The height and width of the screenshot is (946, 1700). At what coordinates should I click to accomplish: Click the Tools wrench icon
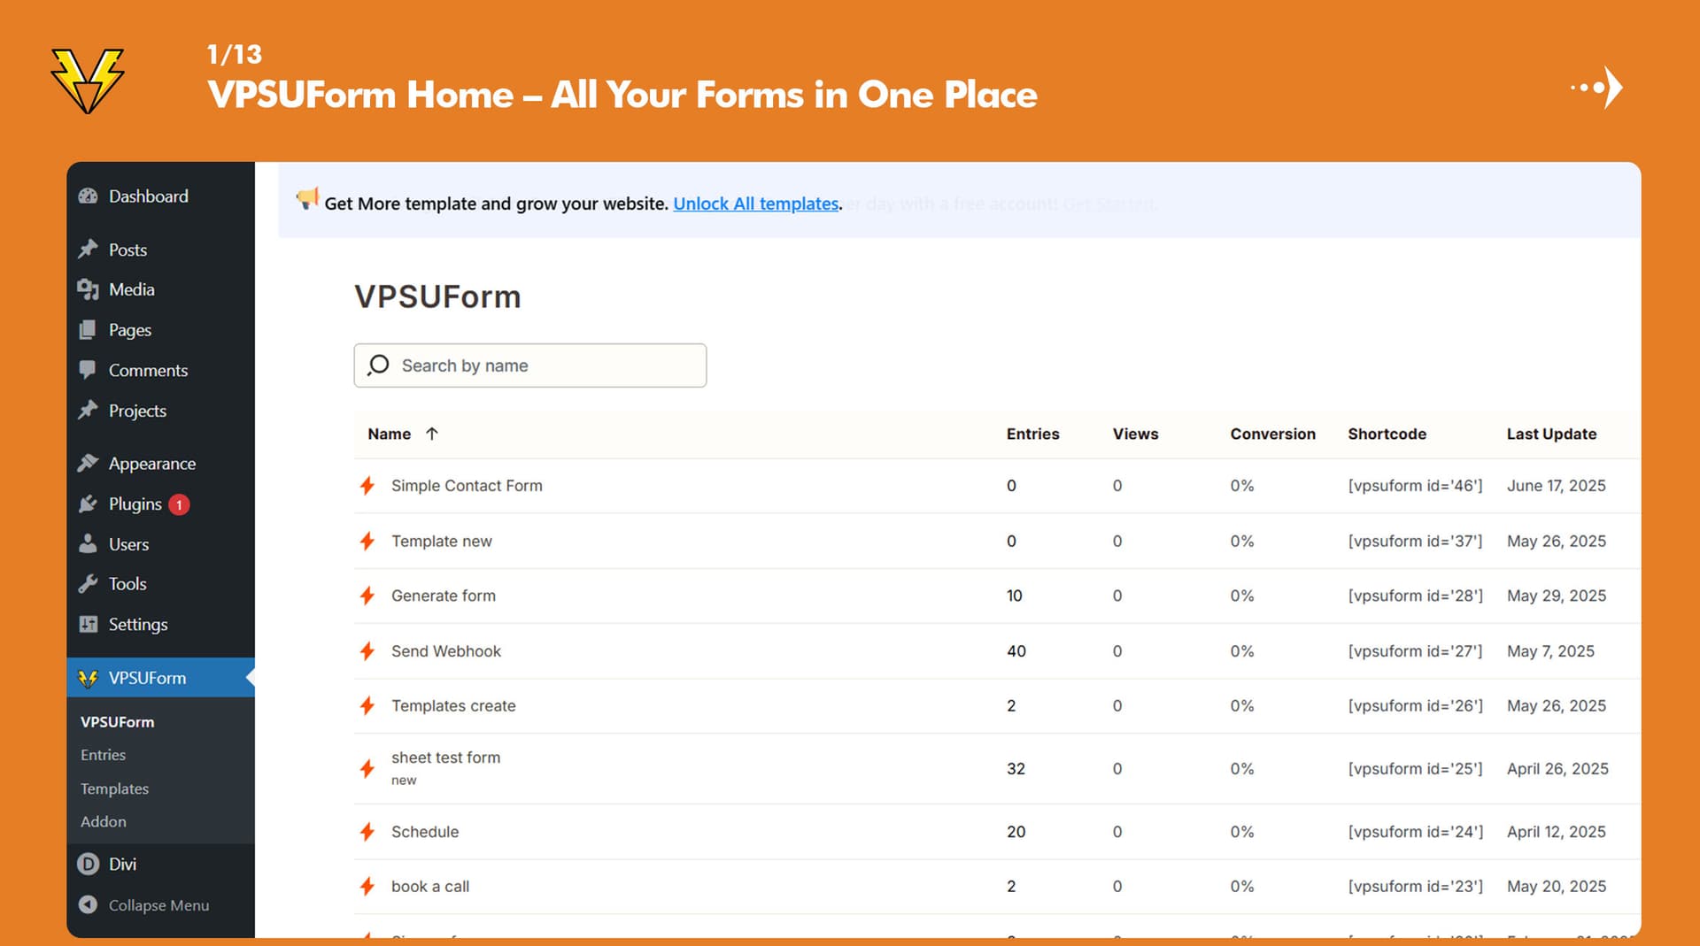(x=89, y=583)
